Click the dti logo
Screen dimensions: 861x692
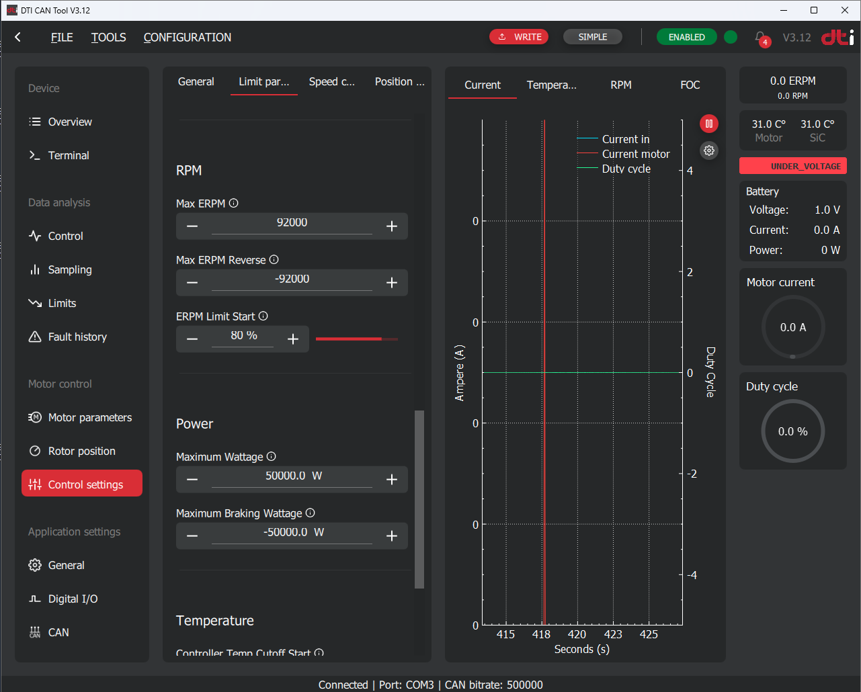837,37
